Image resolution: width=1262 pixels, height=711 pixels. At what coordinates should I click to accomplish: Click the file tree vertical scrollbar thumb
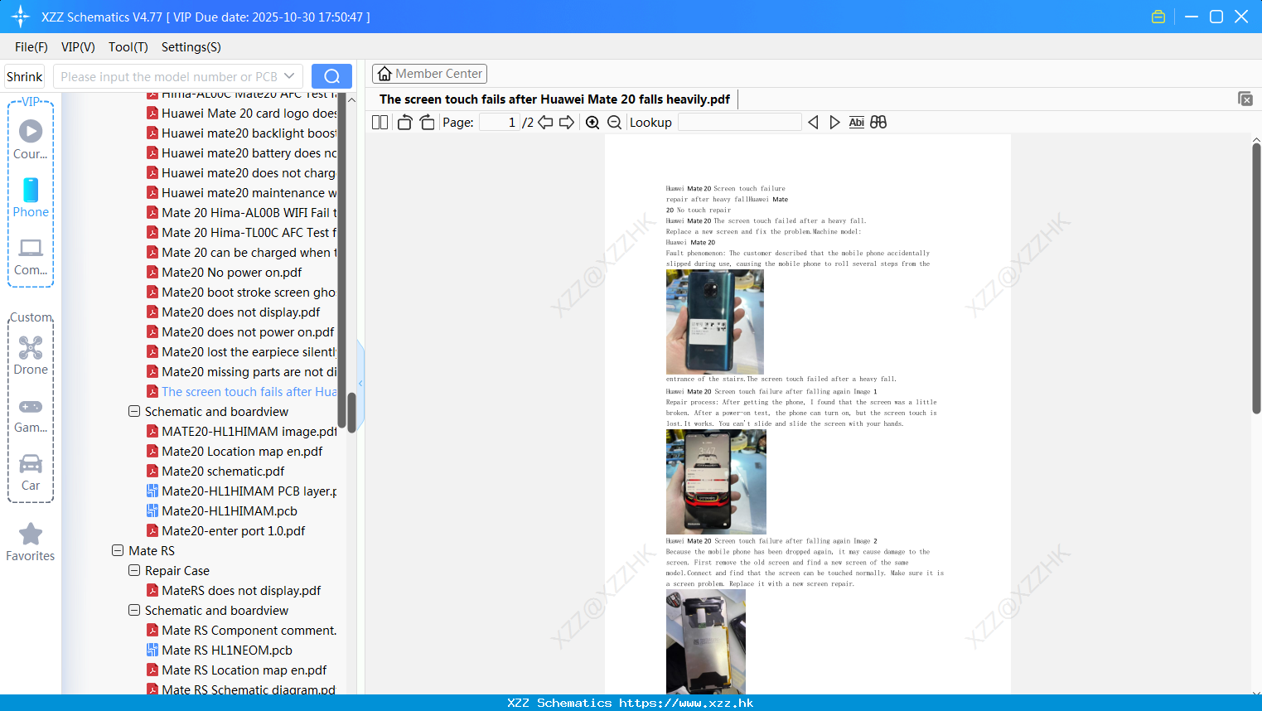(351, 412)
